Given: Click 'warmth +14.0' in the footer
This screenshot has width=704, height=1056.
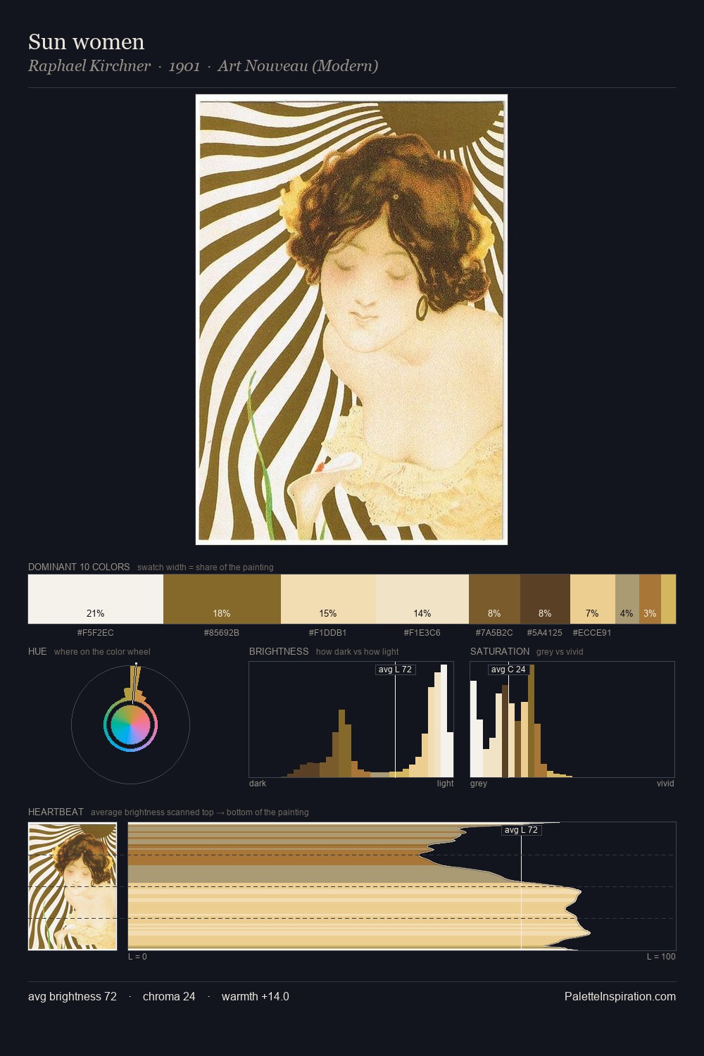Looking at the screenshot, I should pos(256,997).
